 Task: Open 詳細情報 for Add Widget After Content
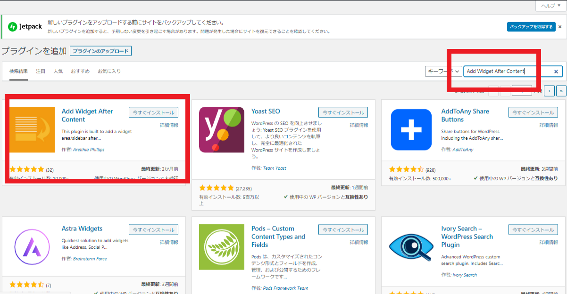point(169,125)
